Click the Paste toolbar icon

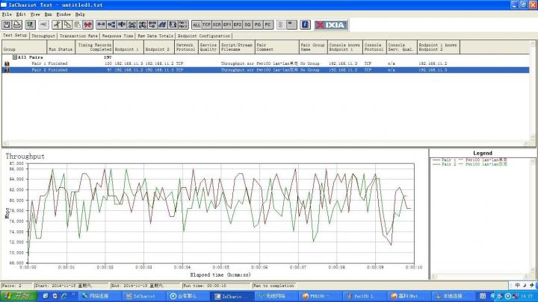tap(78, 25)
